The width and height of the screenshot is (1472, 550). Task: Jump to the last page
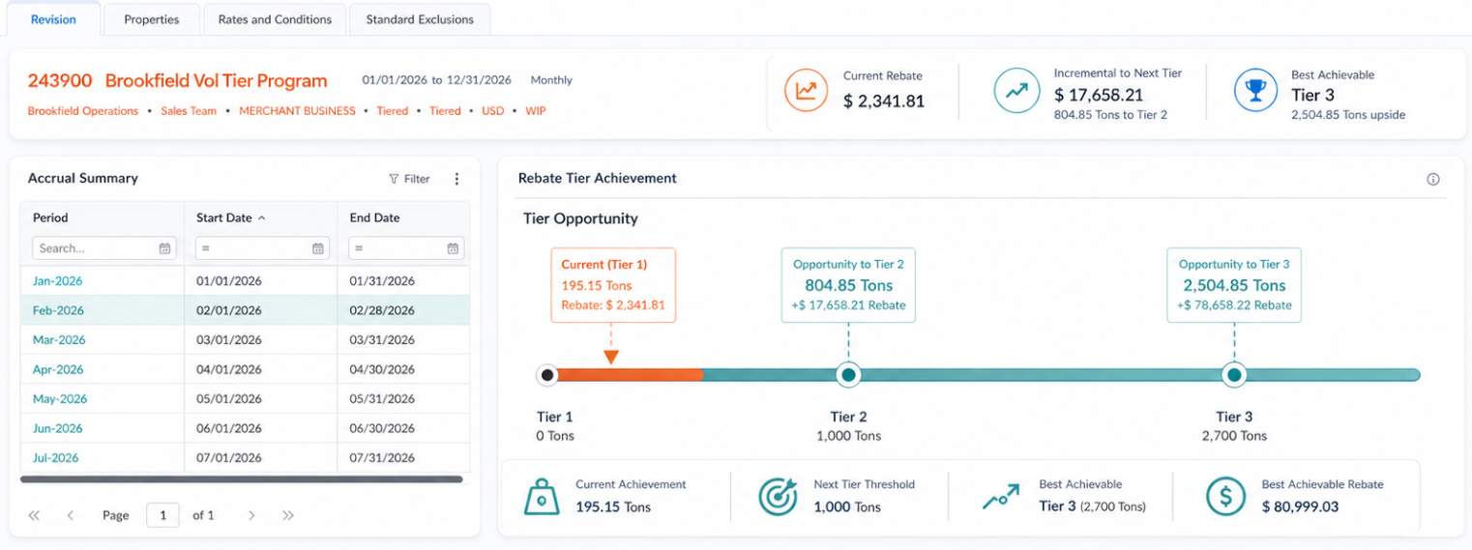point(288,515)
